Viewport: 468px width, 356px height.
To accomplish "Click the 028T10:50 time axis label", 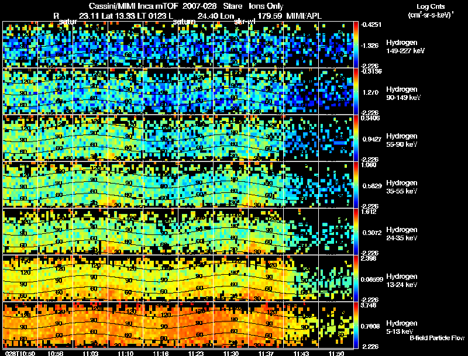I will 20,353.
